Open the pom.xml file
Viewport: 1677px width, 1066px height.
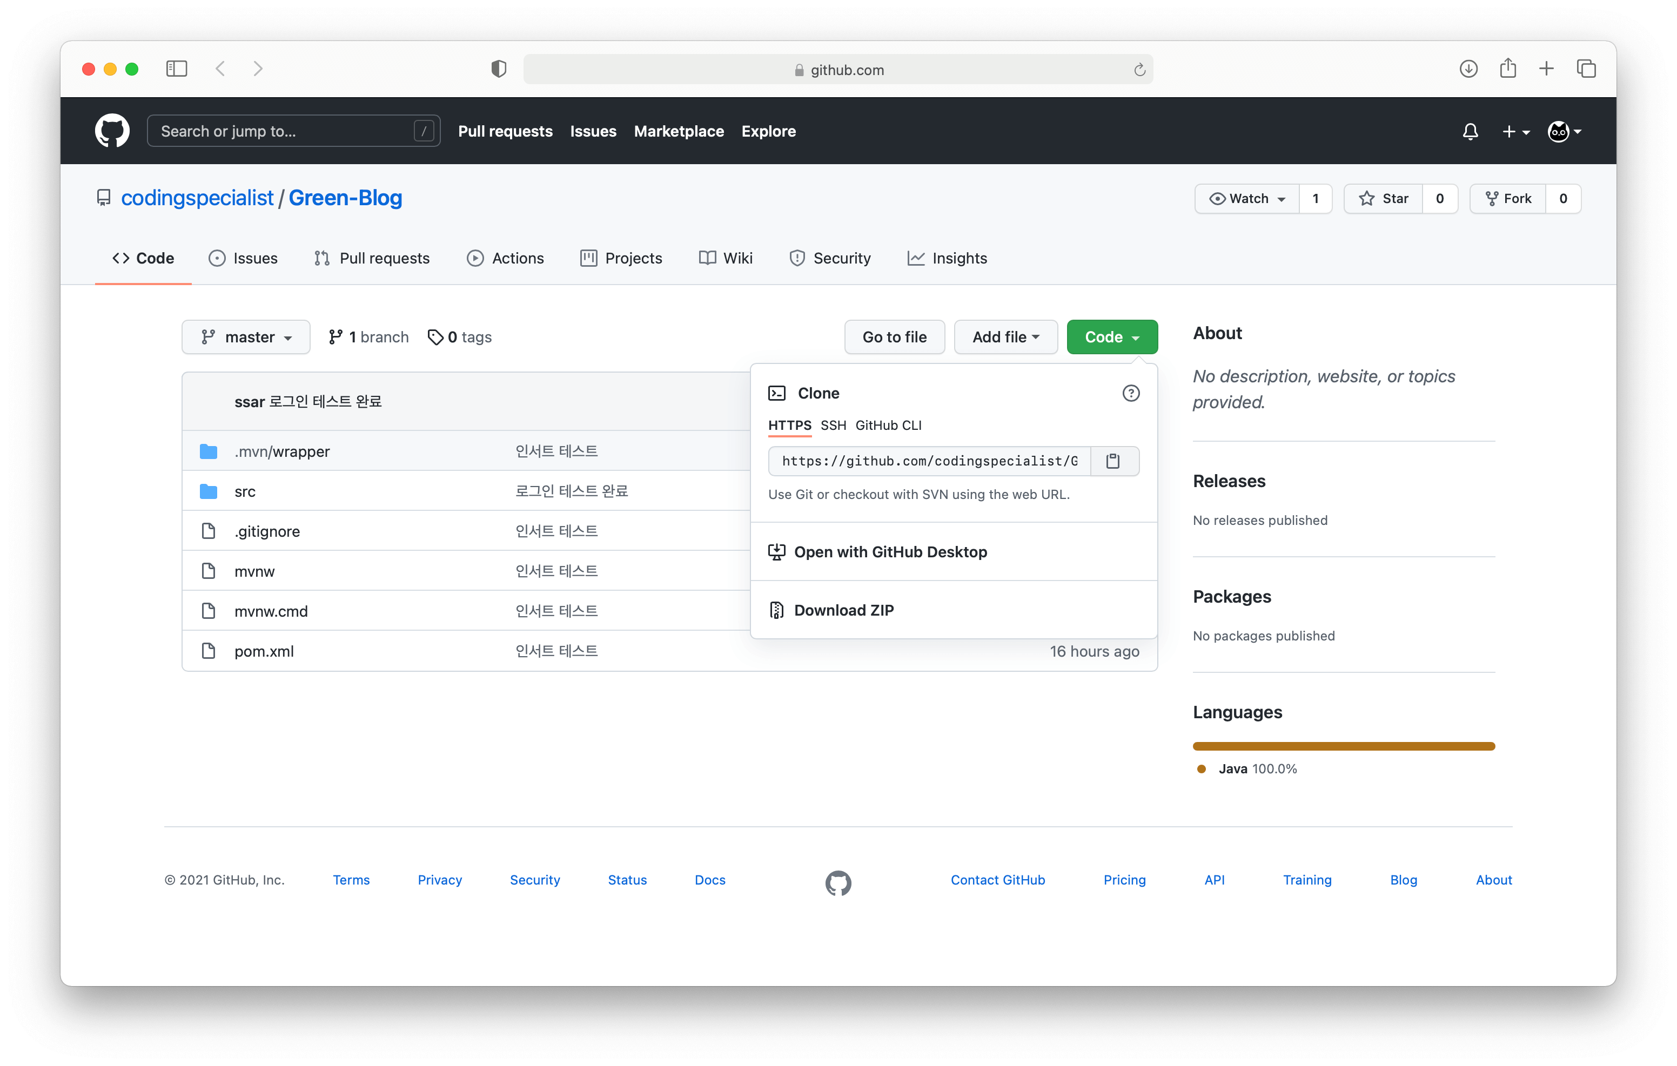point(264,651)
